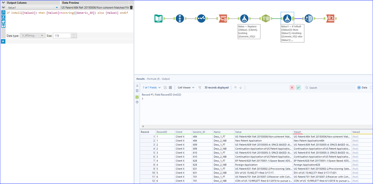
Task: Click the Value1 column header
Action: pyautogui.click(x=322, y=132)
